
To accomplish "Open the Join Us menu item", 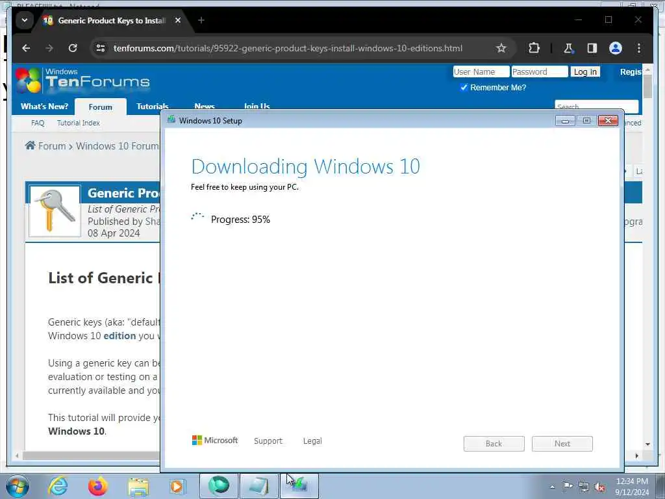I will pyautogui.click(x=257, y=106).
